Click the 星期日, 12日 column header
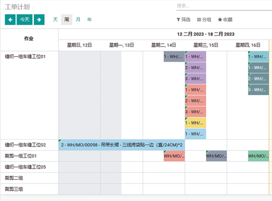272x201 pixels. point(79,45)
